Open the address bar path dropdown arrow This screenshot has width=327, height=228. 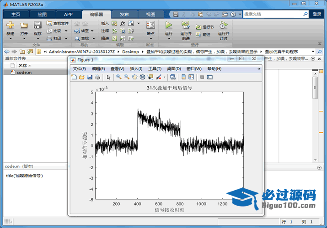313,52
